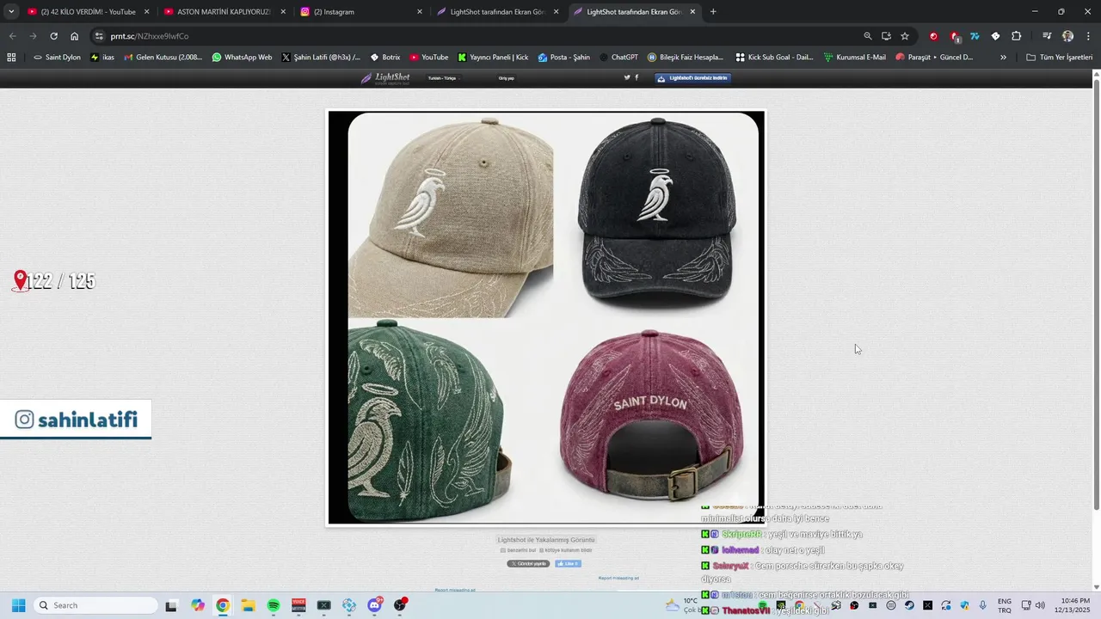Expand the tab search dropdown arrow

pos(11,12)
